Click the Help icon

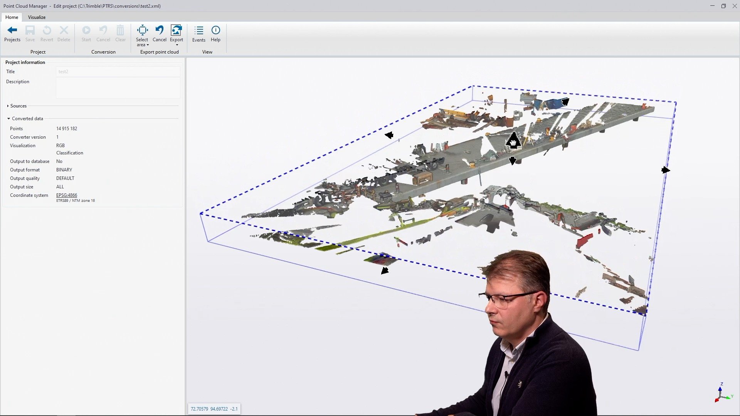pyautogui.click(x=215, y=30)
